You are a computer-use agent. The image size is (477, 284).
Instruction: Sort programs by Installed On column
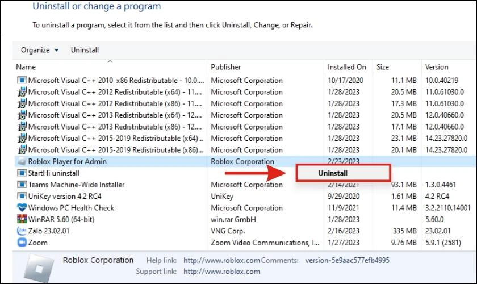tap(347, 67)
